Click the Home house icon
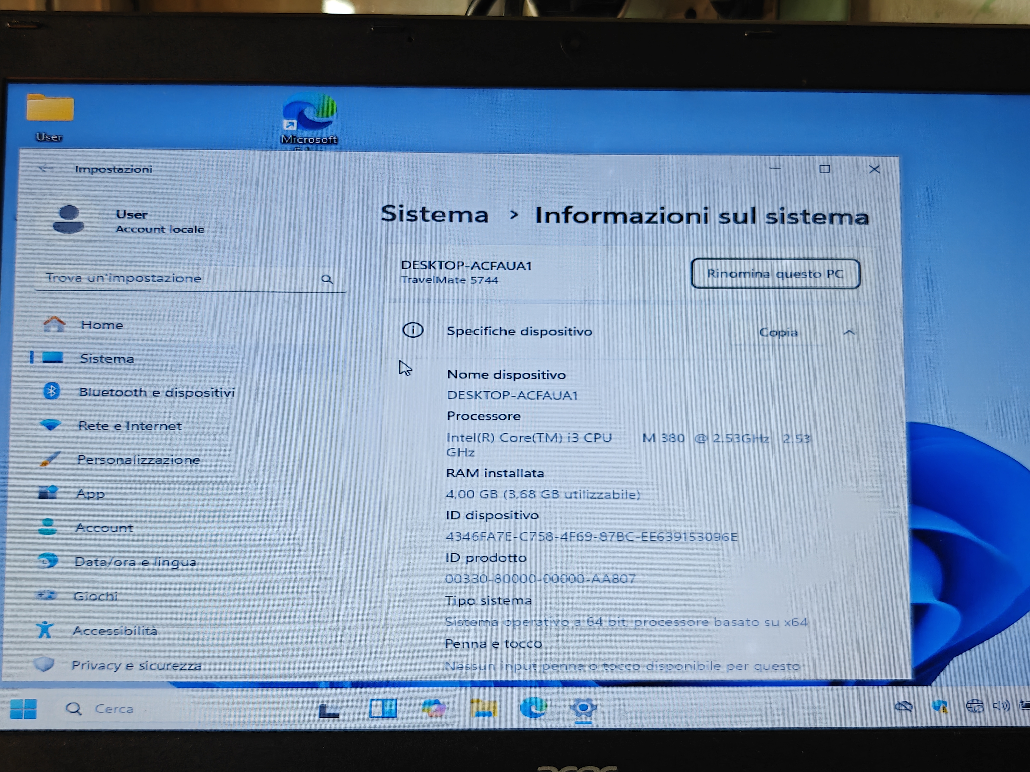Screen dimensions: 1030x772 [54, 324]
